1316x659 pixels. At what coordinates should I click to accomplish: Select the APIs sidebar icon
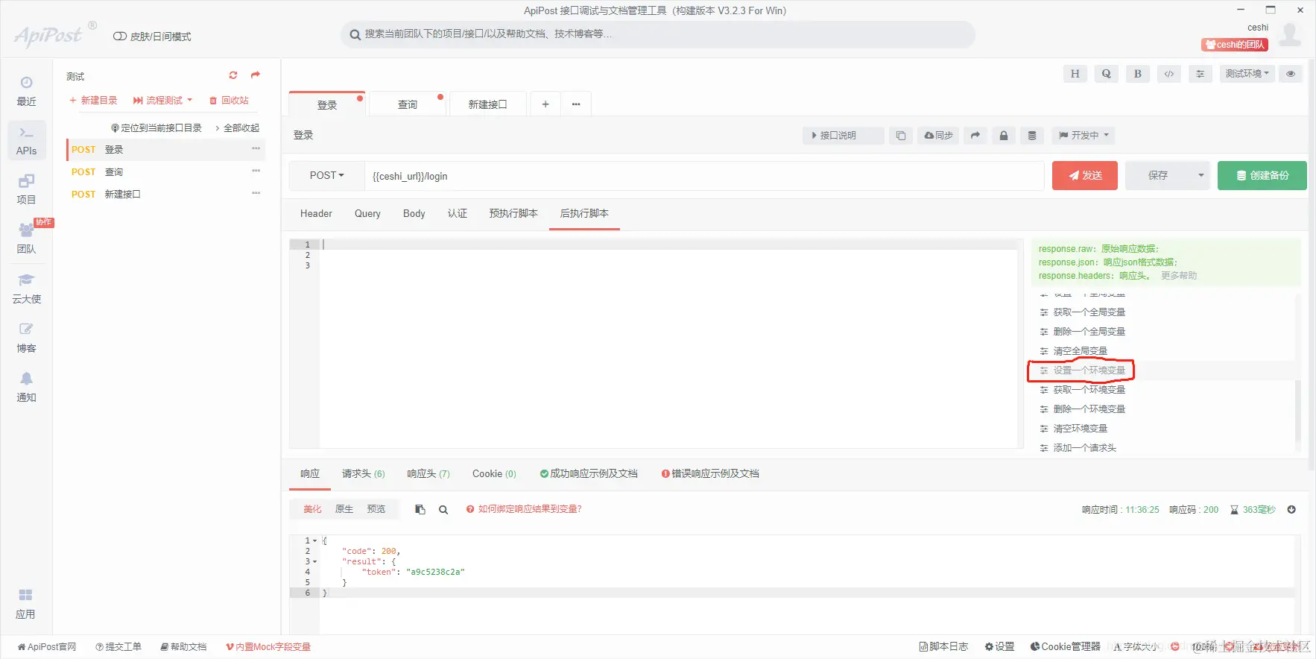(26, 140)
